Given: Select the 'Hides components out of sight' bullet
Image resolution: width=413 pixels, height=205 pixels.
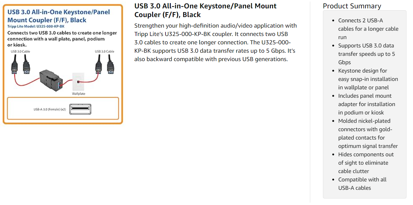Looking at the screenshot, I should [x=366, y=163].
